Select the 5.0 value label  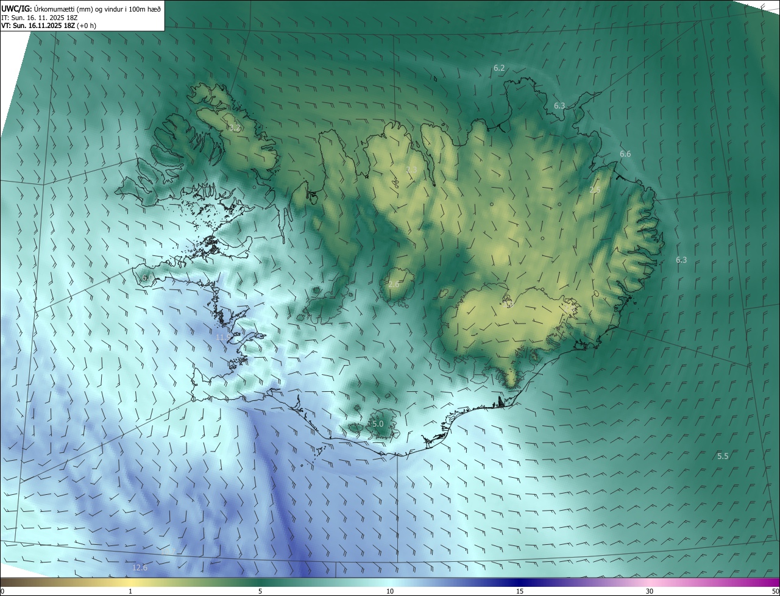pyautogui.click(x=378, y=424)
